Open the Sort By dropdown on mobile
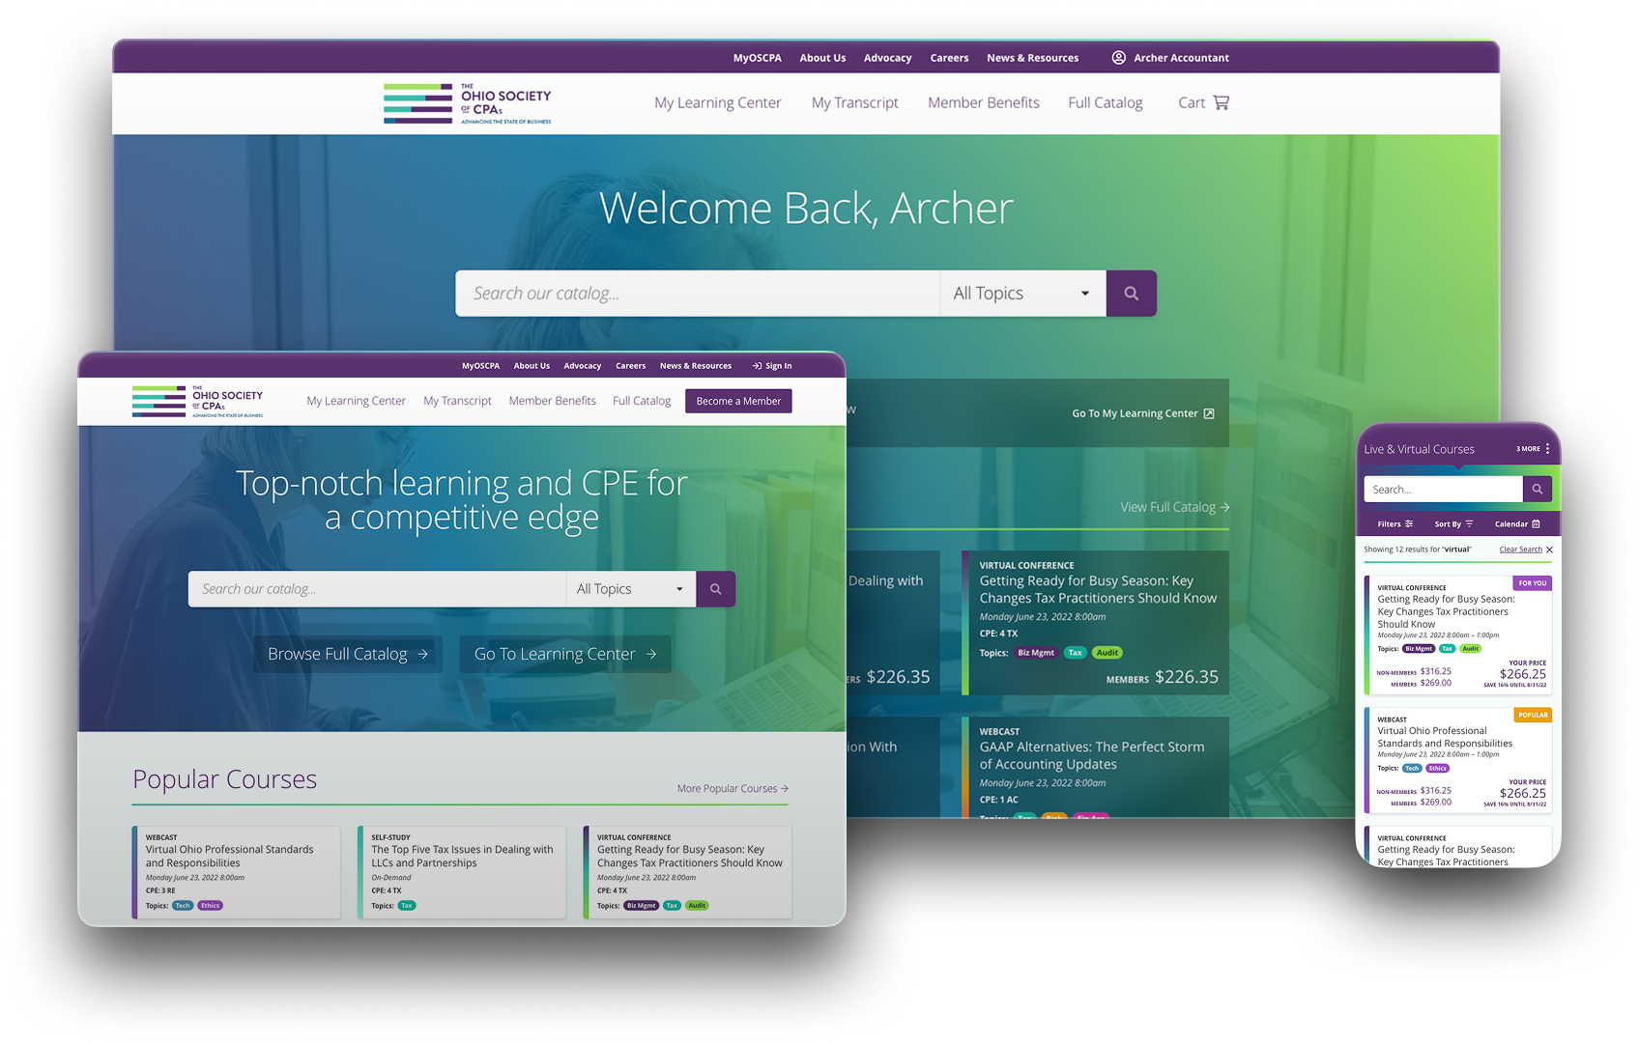 point(1453,524)
